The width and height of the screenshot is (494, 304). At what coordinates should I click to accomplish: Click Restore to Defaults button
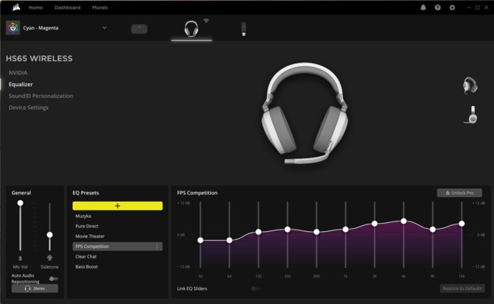pos(462,289)
